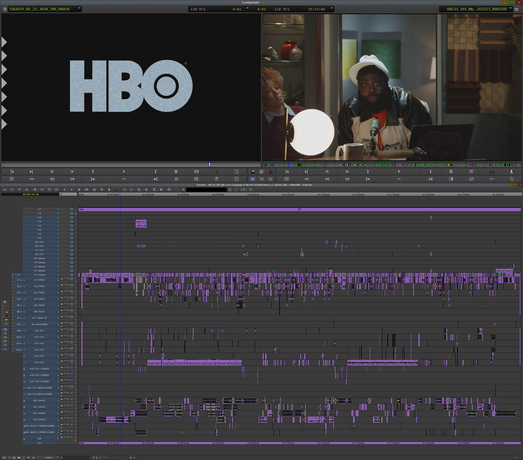Open the timeline fast menu at bottom left
523x460 pixels.
click(x=4, y=457)
